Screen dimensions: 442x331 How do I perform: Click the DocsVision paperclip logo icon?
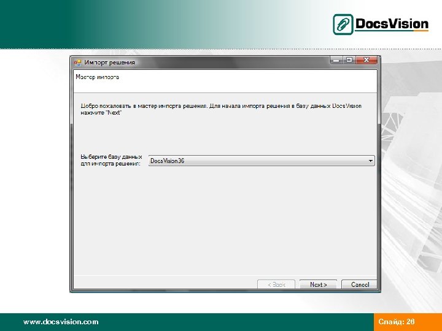343,25
